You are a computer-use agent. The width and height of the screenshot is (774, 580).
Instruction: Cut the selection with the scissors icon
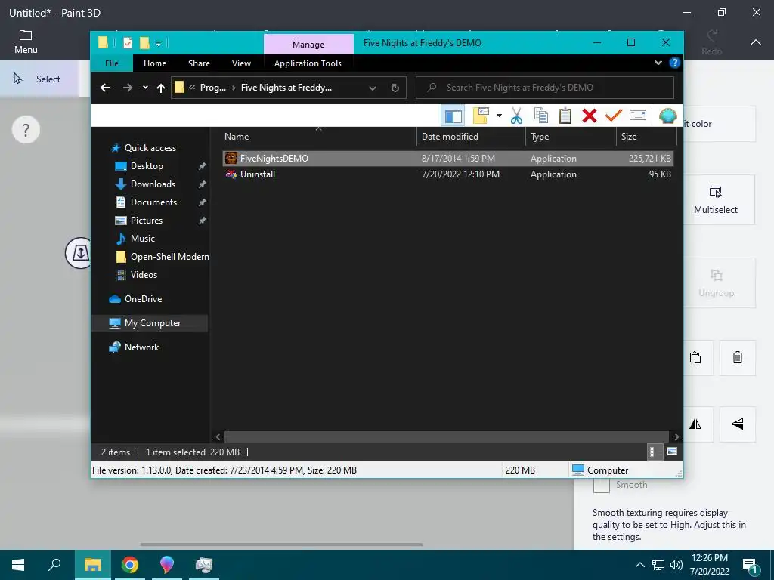516,116
